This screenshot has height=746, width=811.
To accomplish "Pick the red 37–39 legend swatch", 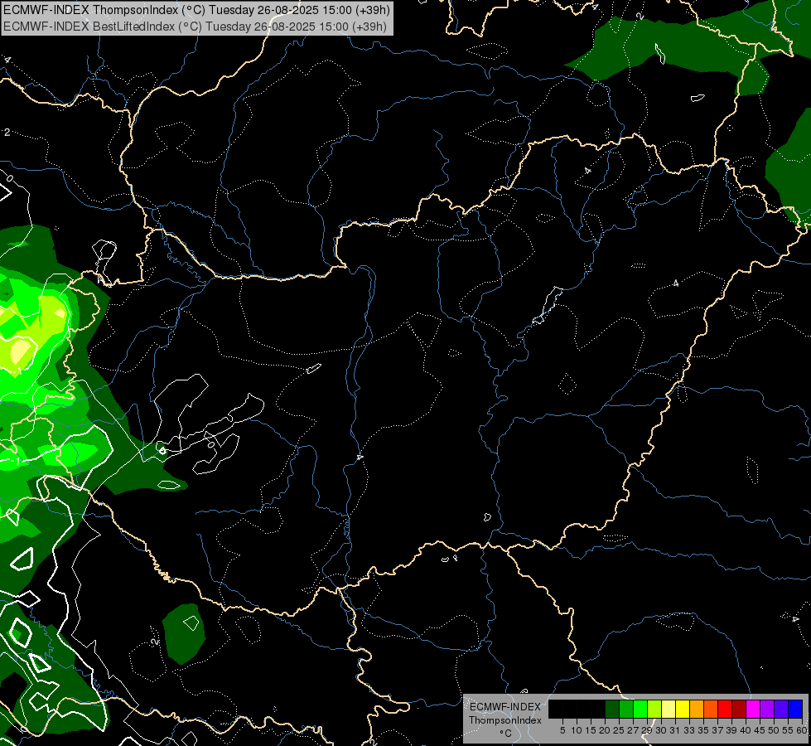I will pyautogui.click(x=725, y=709).
